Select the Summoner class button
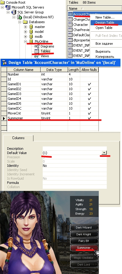 [84, 248]
